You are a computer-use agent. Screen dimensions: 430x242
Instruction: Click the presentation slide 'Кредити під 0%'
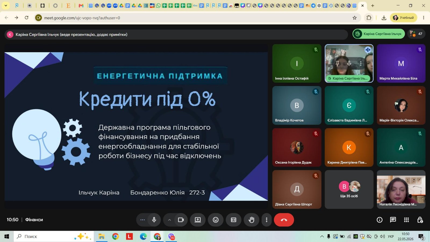[x=136, y=126]
